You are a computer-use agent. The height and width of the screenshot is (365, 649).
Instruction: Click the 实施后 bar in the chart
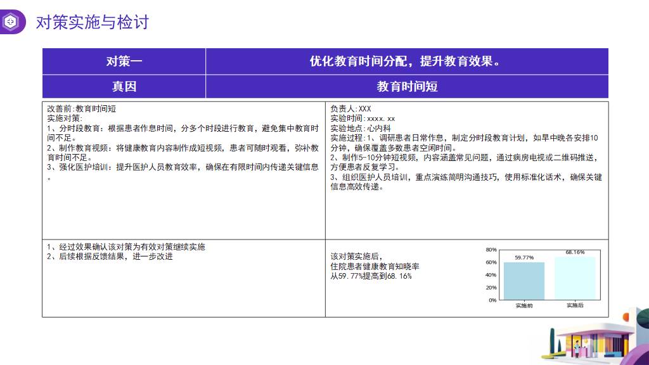pyautogui.click(x=575, y=278)
